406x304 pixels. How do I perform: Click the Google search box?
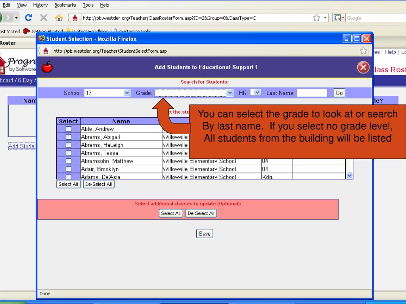376,18
